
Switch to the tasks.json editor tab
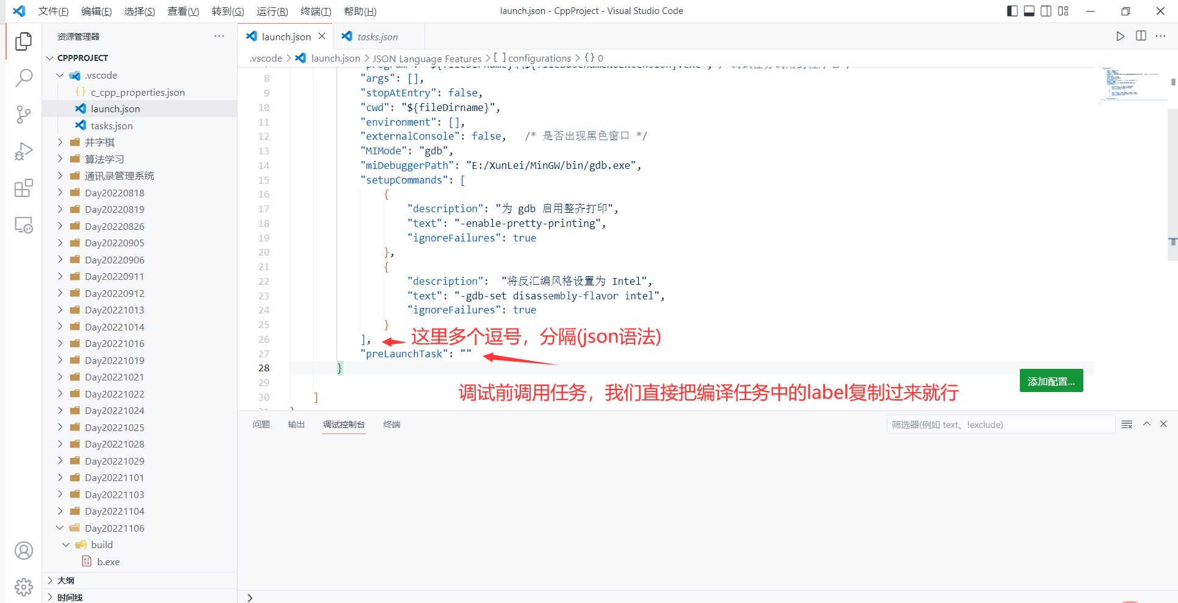pyautogui.click(x=377, y=37)
